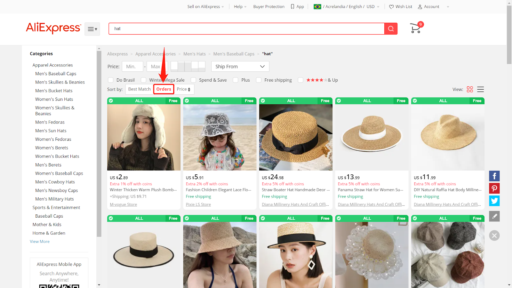Enable the Plus filter checkbox
The image size is (512, 288).
click(236, 80)
